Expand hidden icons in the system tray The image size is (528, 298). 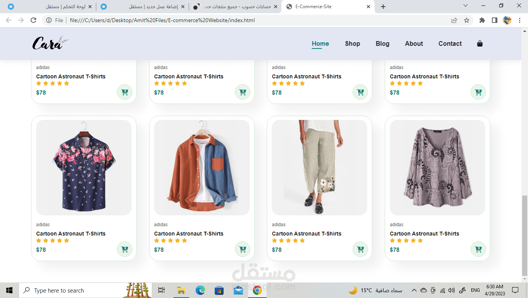[414, 290]
